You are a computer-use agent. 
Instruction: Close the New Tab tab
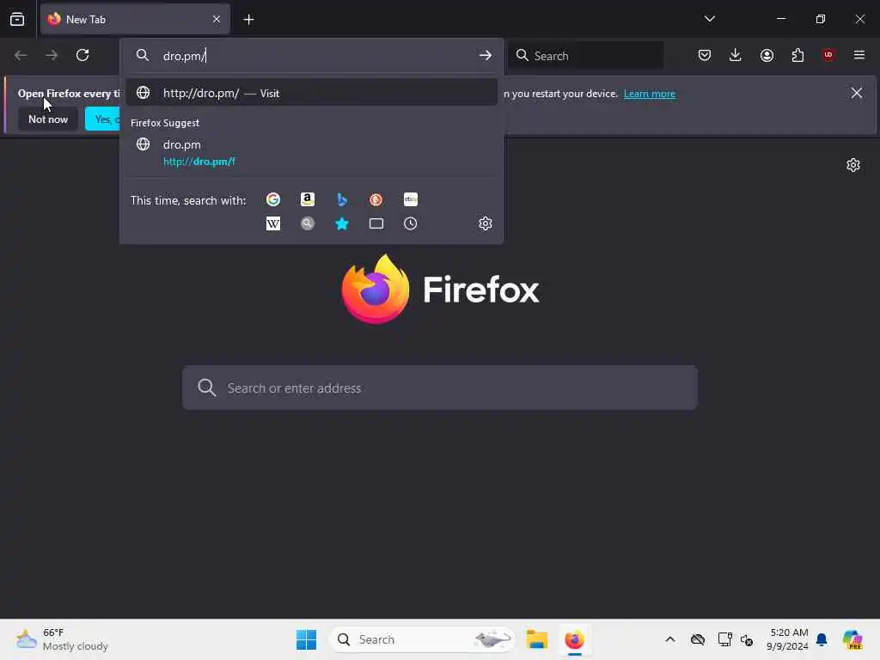coord(217,19)
